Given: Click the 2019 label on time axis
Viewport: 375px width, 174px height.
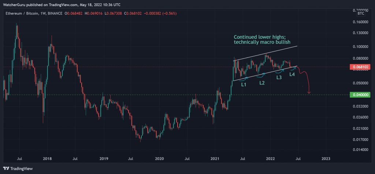Looking at the screenshot, I should tap(104, 159).
